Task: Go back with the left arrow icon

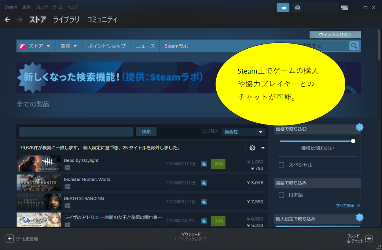Action: pos(8,20)
